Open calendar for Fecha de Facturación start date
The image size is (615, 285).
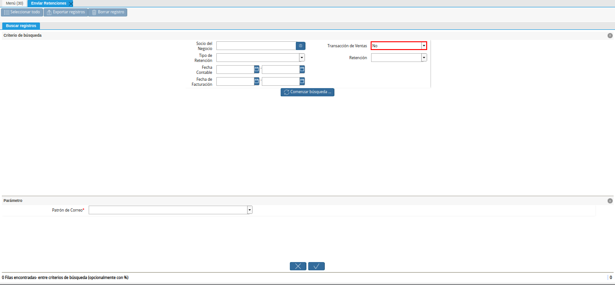coord(257,81)
